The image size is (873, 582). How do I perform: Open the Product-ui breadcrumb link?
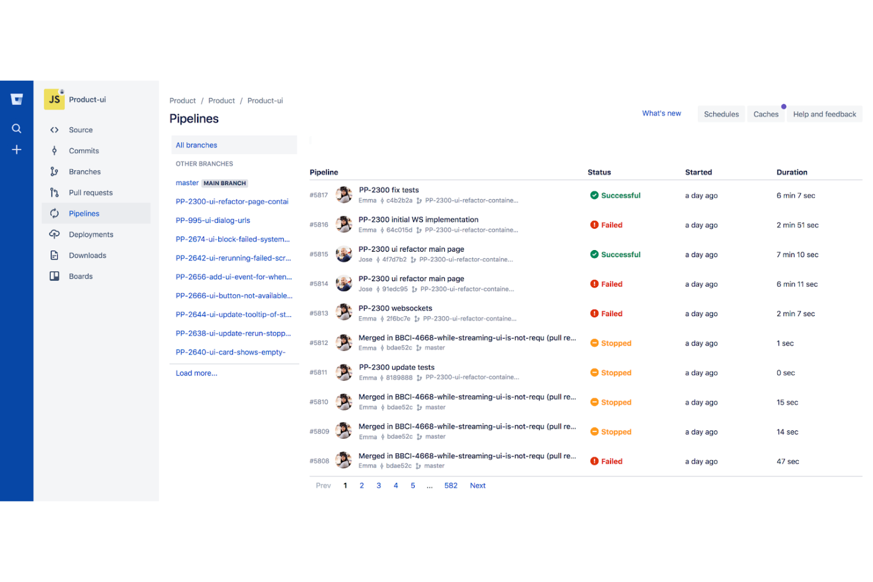(x=265, y=100)
